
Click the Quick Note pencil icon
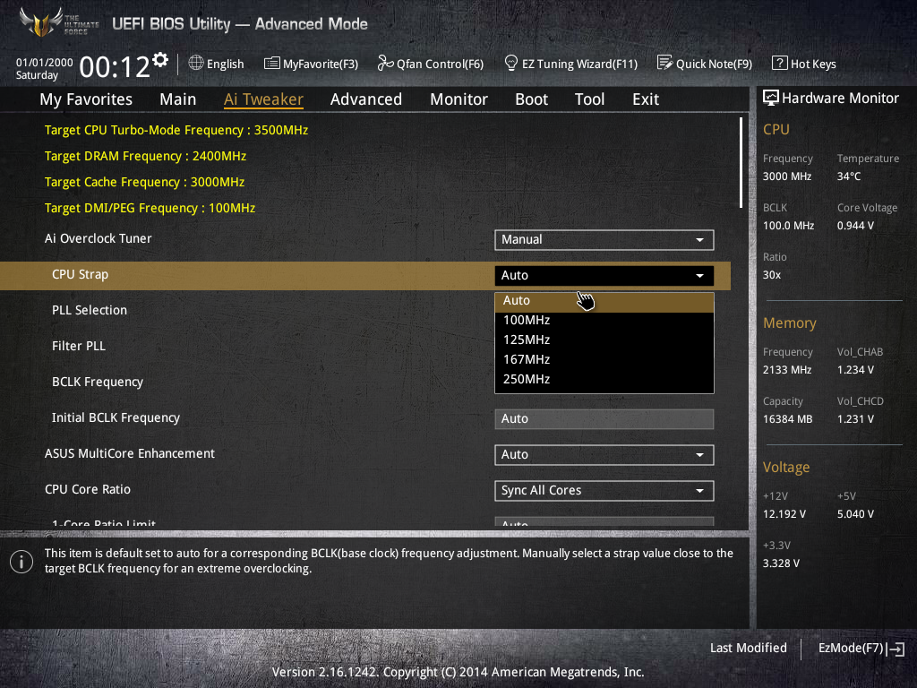pyautogui.click(x=665, y=63)
